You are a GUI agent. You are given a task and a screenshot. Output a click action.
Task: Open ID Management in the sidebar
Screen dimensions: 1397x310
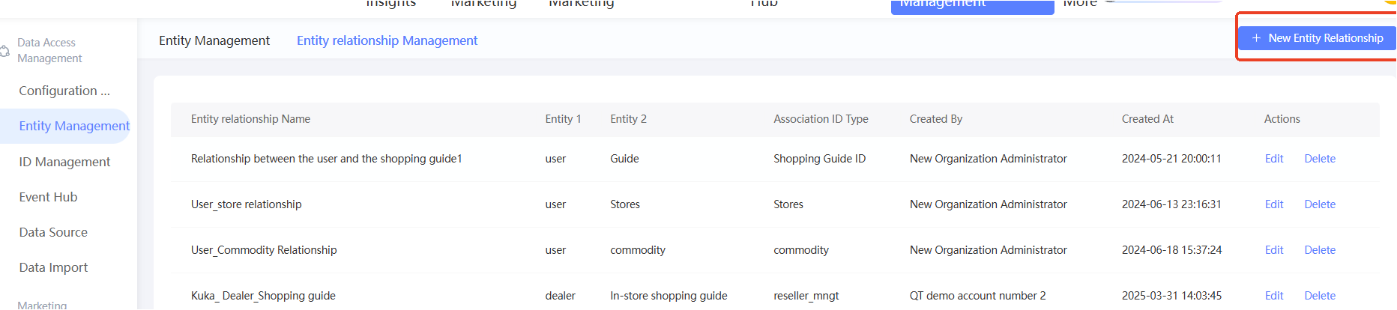point(64,162)
